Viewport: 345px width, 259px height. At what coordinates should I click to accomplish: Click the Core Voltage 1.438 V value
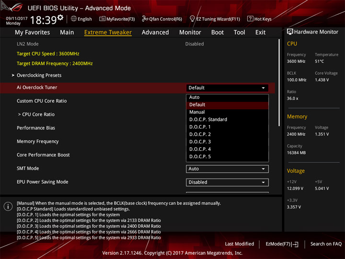pyautogui.click(x=322, y=80)
